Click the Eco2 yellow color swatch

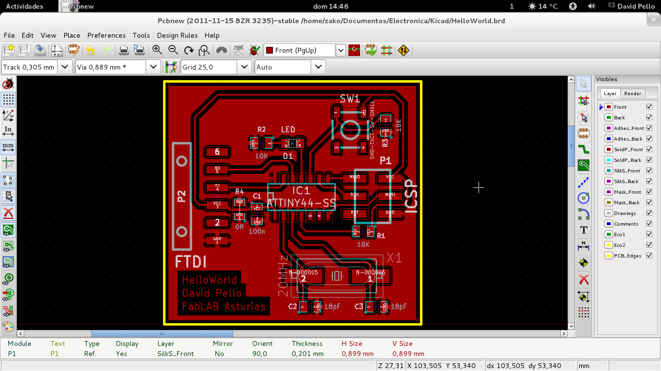coord(609,245)
